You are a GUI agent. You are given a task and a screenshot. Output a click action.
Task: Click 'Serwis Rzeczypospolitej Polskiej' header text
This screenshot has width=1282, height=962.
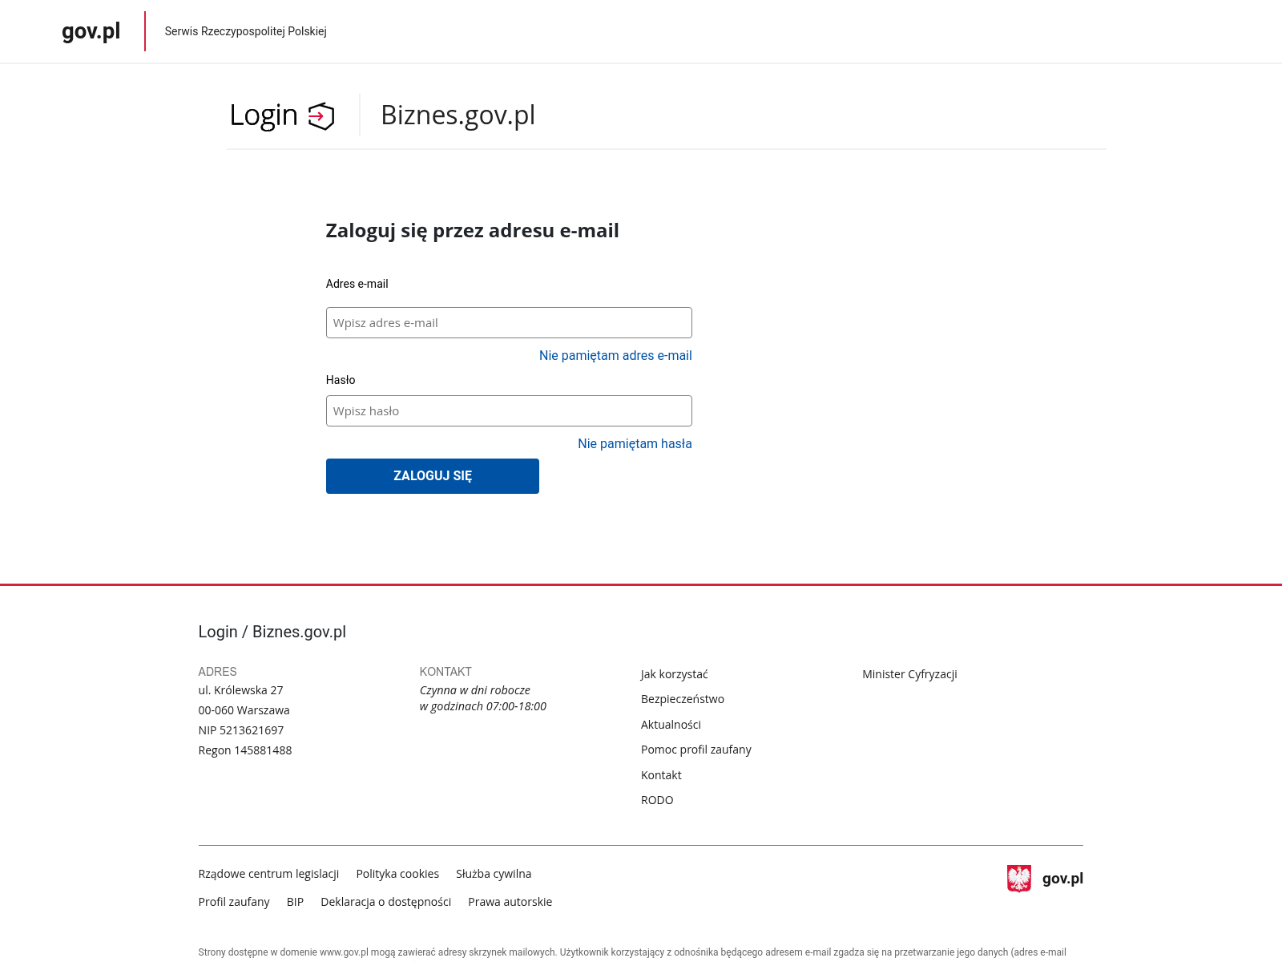click(245, 31)
